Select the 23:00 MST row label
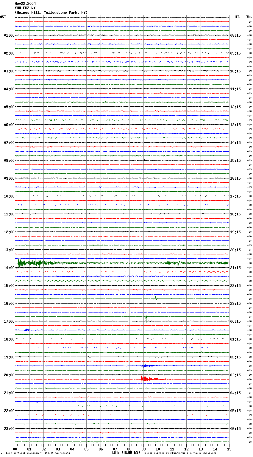 (9, 429)
